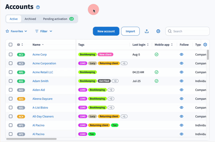
Task: Select all accounts with header checkbox
Action: click(10, 45)
